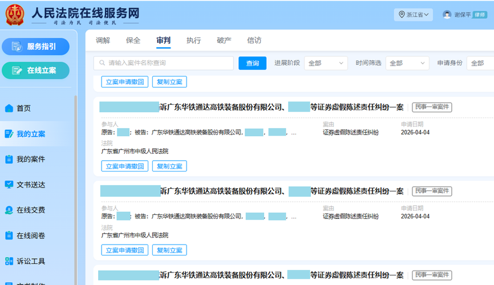
Task: Click the 在线阅卷 file icon
Action: pyautogui.click(x=9, y=235)
